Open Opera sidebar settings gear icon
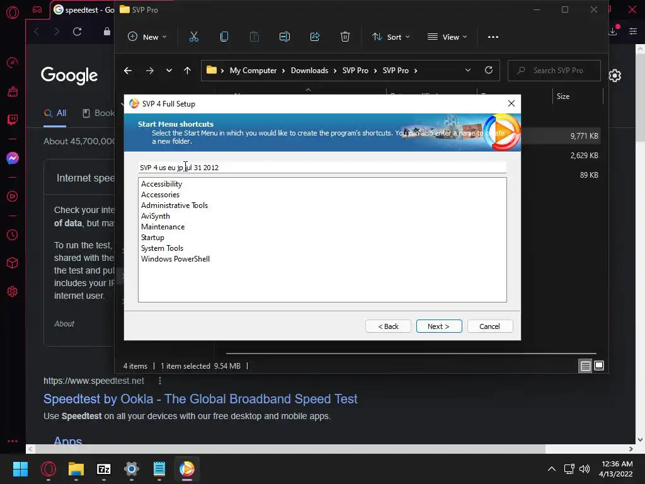645x484 pixels. [13, 292]
